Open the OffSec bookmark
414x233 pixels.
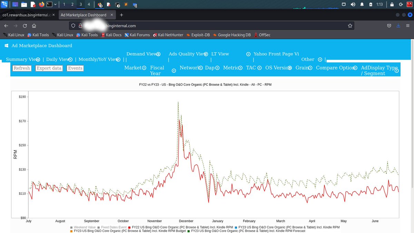click(262, 35)
